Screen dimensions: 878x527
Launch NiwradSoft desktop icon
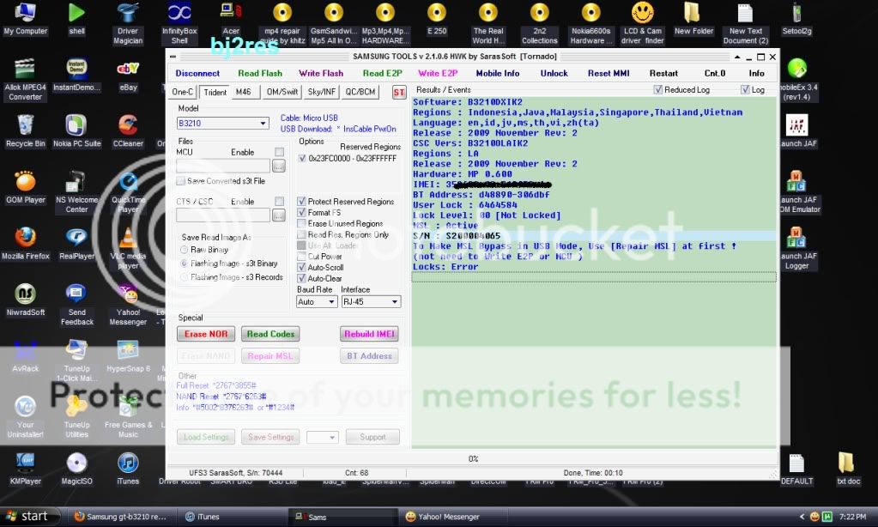(25, 300)
